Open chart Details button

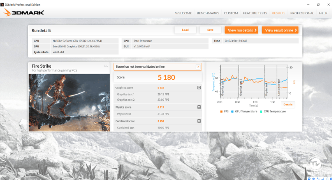[288, 105]
